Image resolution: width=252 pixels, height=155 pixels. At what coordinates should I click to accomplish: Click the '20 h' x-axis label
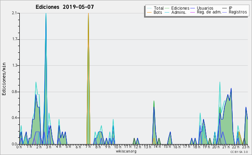216,147
